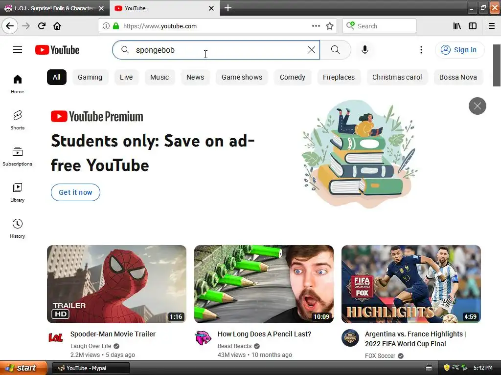Bookmark this page with star
Image resolution: width=501 pixels, height=375 pixels.
click(330, 26)
